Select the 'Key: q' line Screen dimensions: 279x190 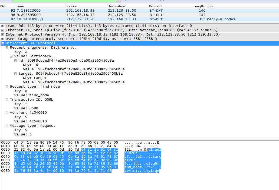[x=21, y=91]
